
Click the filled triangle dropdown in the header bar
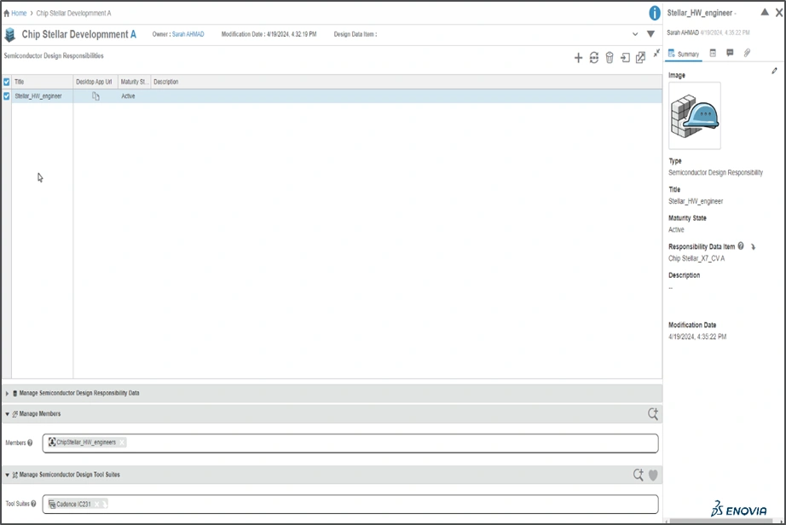pyautogui.click(x=650, y=35)
